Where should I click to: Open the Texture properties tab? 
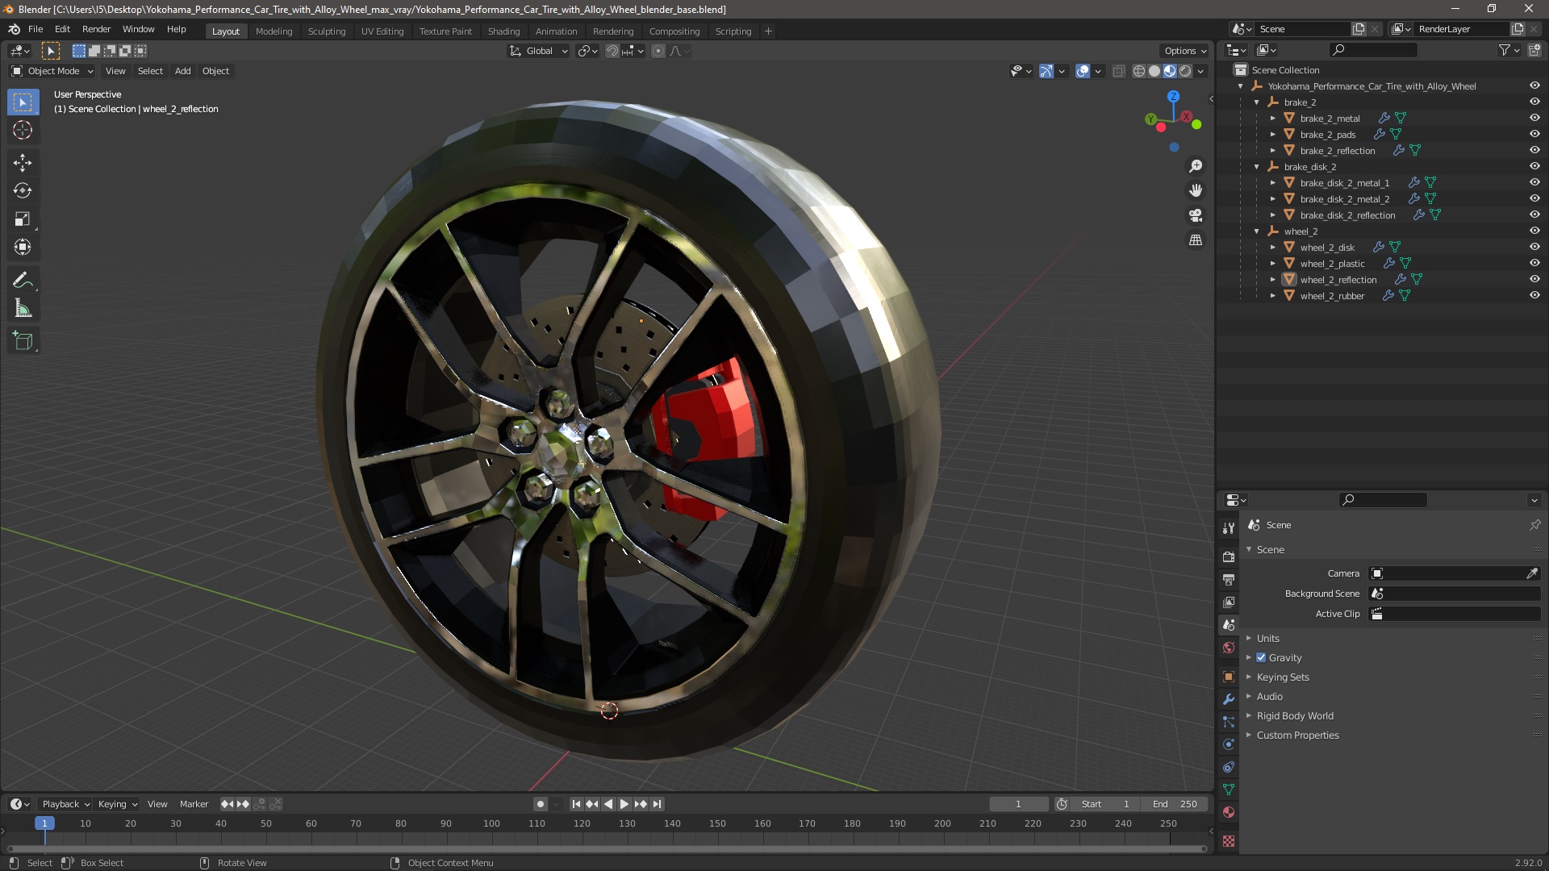[1229, 841]
